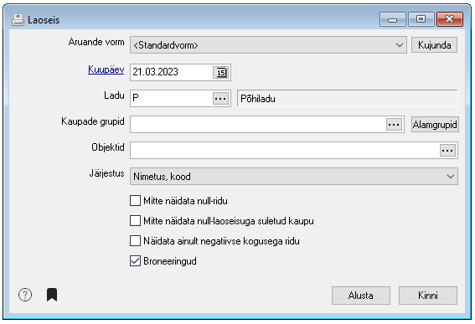The height and width of the screenshot is (324, 475).
Task: Click the black bookmark icon
Action: (x=52, y=295)
